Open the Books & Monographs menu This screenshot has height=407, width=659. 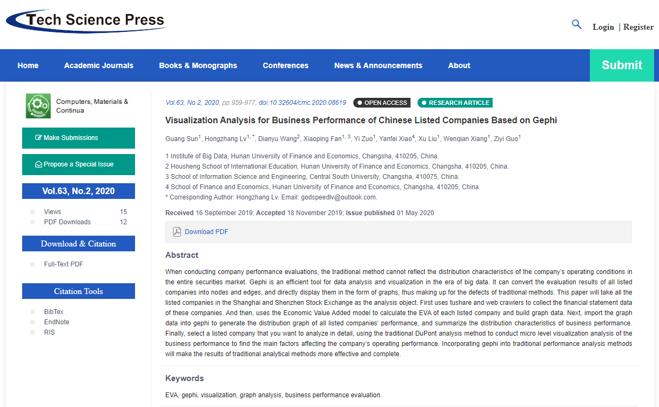pos(198,65)
